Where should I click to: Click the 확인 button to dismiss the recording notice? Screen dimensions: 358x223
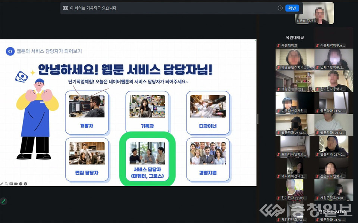[x=292, y=8]
